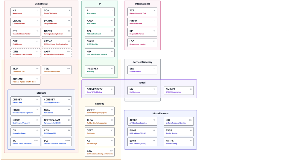Select the TSIG Transaction Signature card

click(x=57, y=70)
